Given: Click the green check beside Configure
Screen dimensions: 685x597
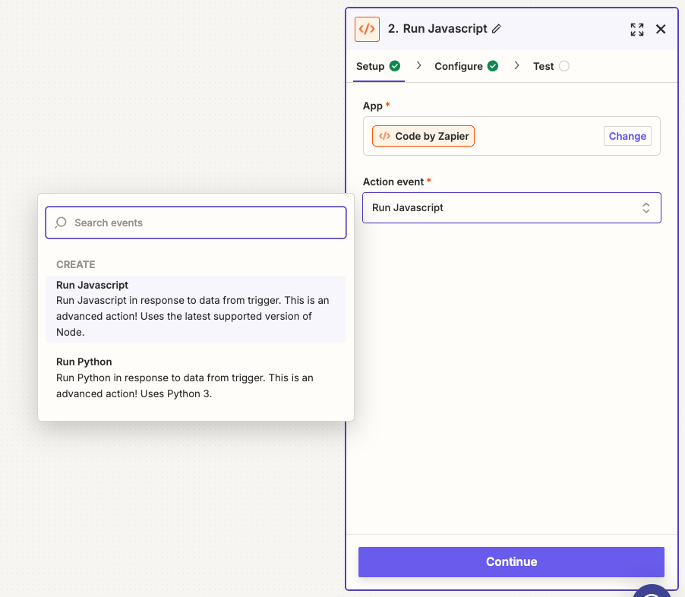Looking at the screenshot, I should pyautogui.click(x=493, y=66).
